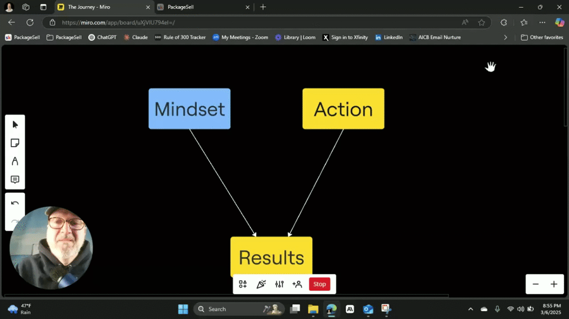Image resolution: width=569 pixels, height=319 pixels.
Task: Stop the recording with the red Stop button
Action: (x=320, y=284)
